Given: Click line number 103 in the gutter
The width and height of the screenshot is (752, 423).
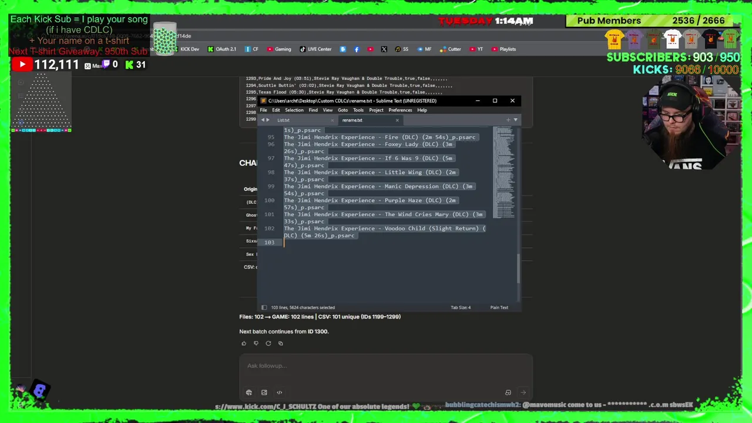Looking at the screenshot, I should 269,242.
